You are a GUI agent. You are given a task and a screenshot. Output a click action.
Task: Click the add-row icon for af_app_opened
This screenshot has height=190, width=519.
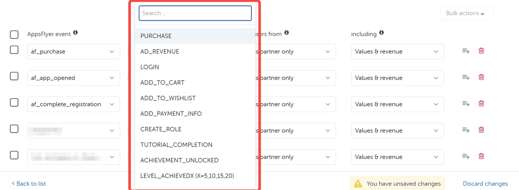point(466,78)
